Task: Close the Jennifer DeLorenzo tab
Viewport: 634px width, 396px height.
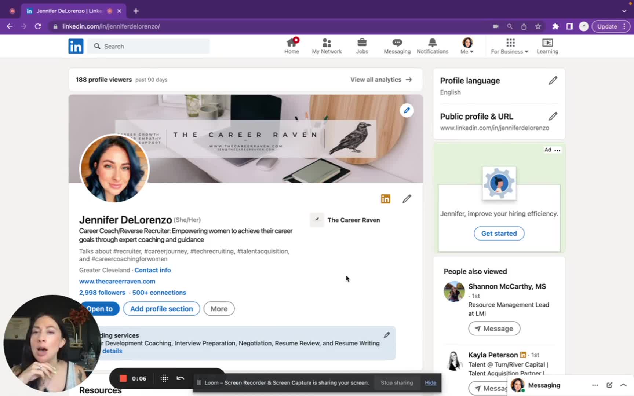Action: tap(119, 11)
